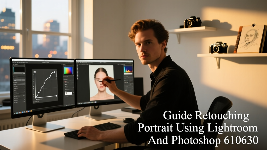This screenshot has width=267, height=150.
Task: Select the bottom-right curve endpoint on left monitor
Action: point(56,96)
